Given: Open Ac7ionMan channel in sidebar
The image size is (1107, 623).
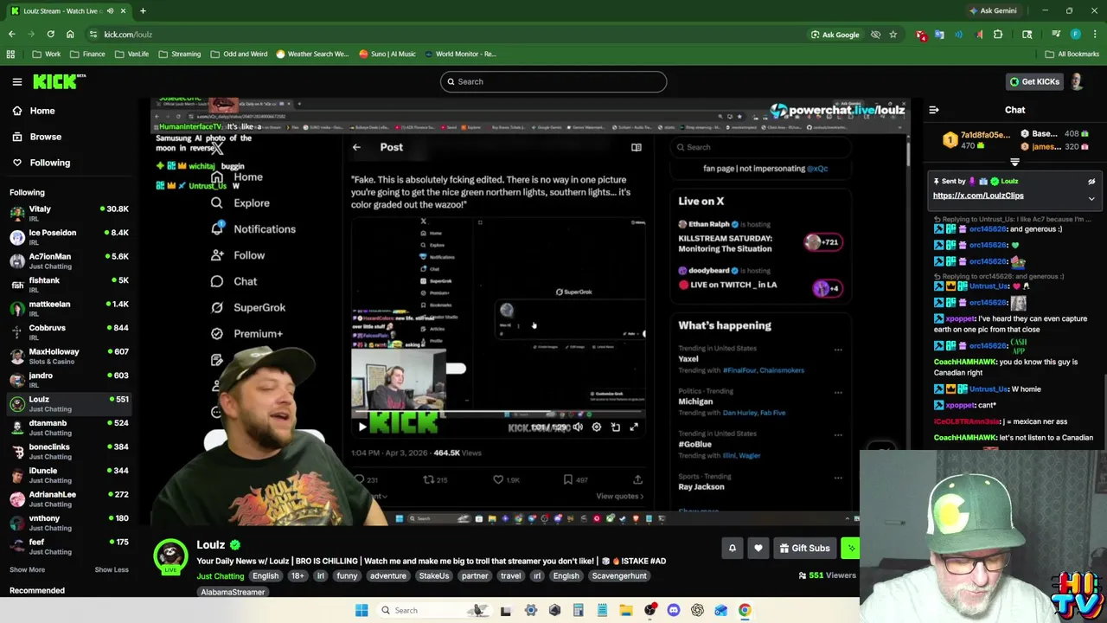Looking at the screenshot, I should pos(69,260).
